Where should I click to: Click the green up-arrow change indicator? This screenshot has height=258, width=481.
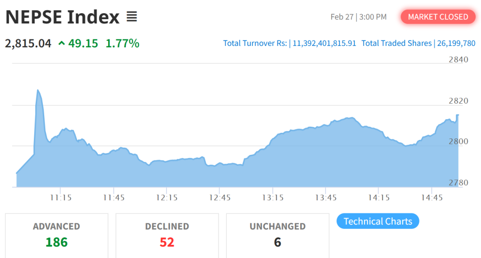coord(62,44)
